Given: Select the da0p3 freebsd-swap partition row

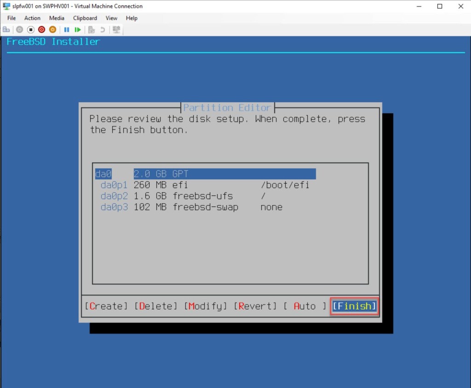Looking at the screenshot, I should click(x=205, y=207).
